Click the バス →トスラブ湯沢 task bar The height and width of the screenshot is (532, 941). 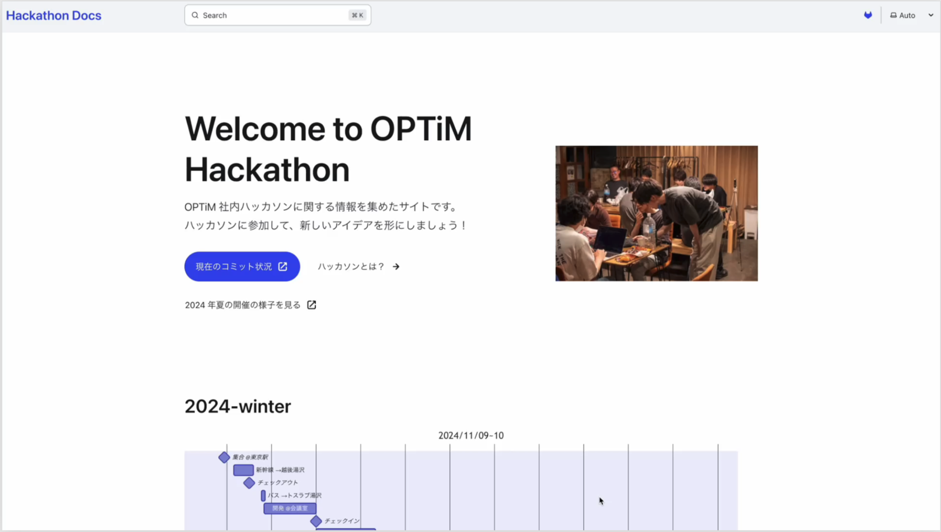(x=263, y=496)
